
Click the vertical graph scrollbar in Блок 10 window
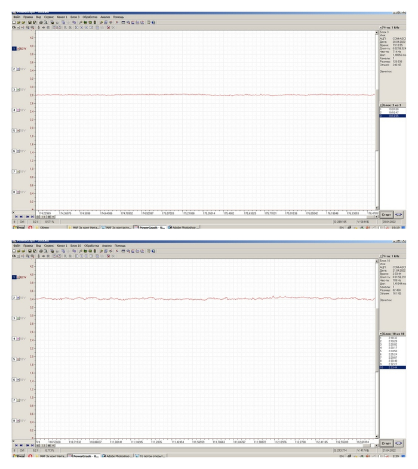point(377,349)
